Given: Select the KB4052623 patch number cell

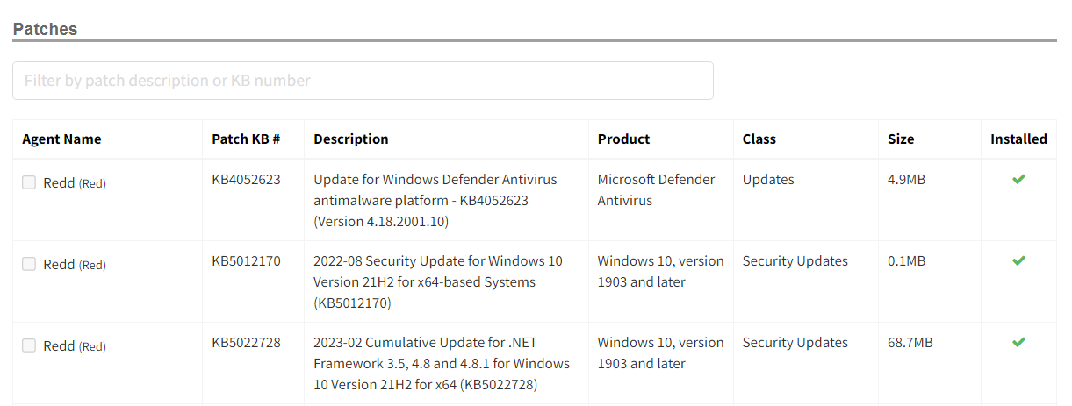Looking at the screenshot, I should [247, 179].
